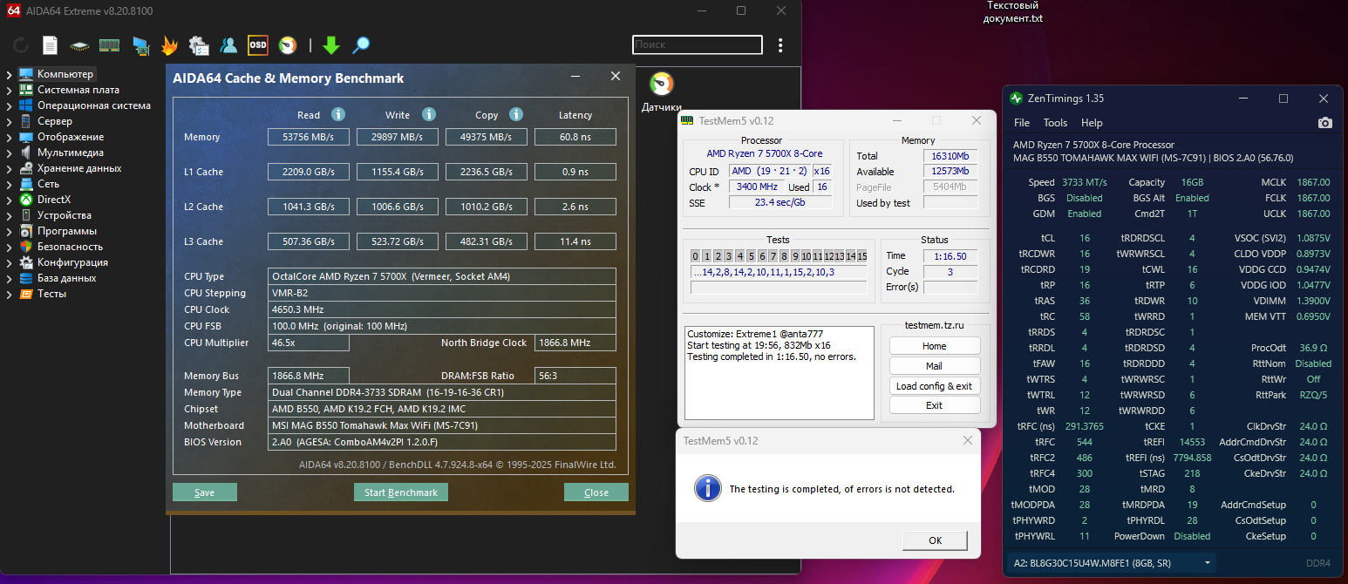Image resolution: width=1348 pixels, height=584 pixels.
Task: Click the Memory Latency value 60.8 ns
Action: point(575,137)
